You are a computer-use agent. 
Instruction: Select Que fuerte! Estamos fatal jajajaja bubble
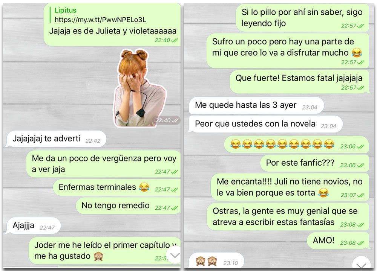pos(299,82)
